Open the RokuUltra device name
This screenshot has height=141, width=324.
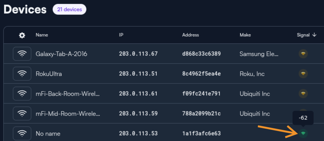[49, 74]
